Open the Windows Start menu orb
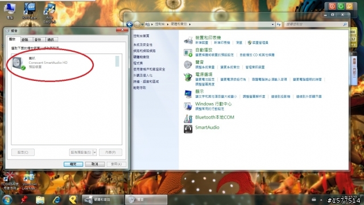 (7, 200)
